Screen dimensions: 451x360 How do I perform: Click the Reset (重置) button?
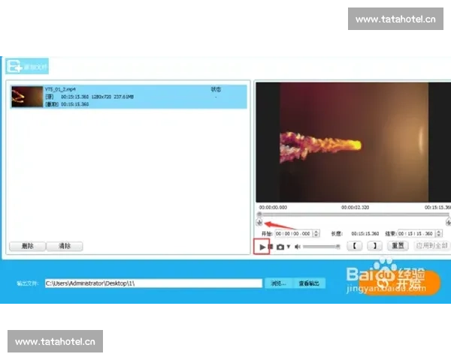coord(398,245)
